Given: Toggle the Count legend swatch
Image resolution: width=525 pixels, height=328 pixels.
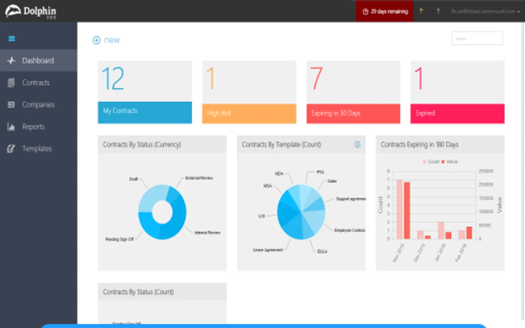Looking at the screenshot, I should tap(424, 162).
